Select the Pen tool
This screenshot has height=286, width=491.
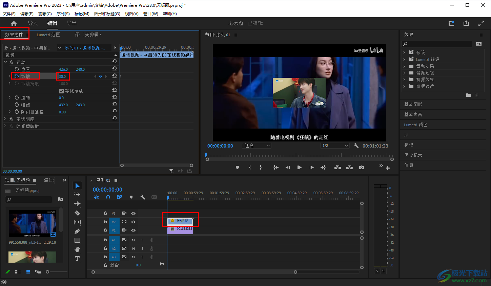77,231
